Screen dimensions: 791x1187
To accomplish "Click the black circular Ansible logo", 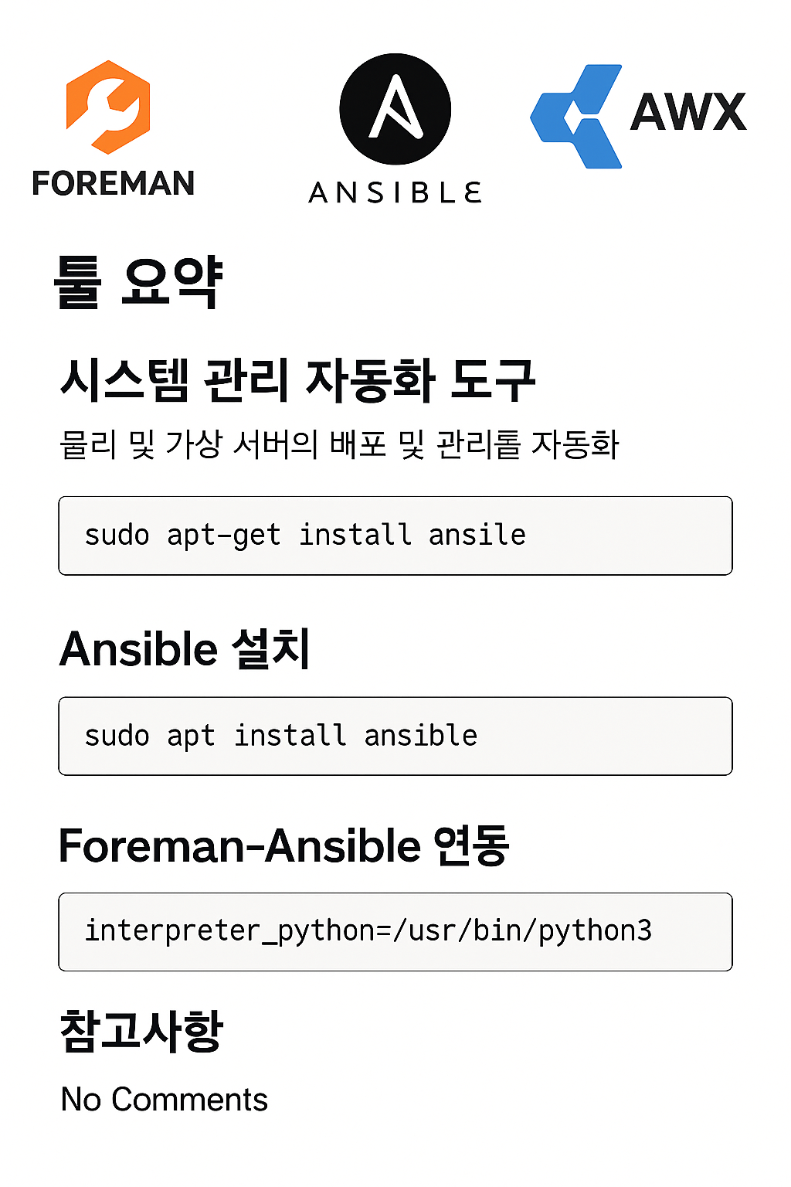I will click(395, 109).
